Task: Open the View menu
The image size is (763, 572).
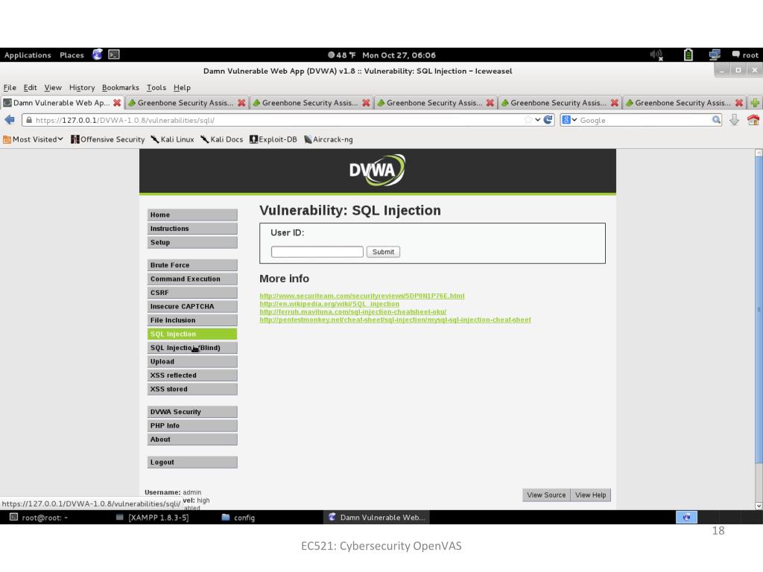Action: pyautogui.click(x=53, y=88)
